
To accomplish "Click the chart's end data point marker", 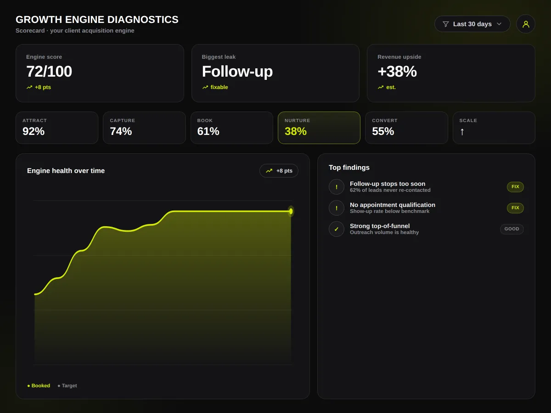I will (x=291, y=211).
